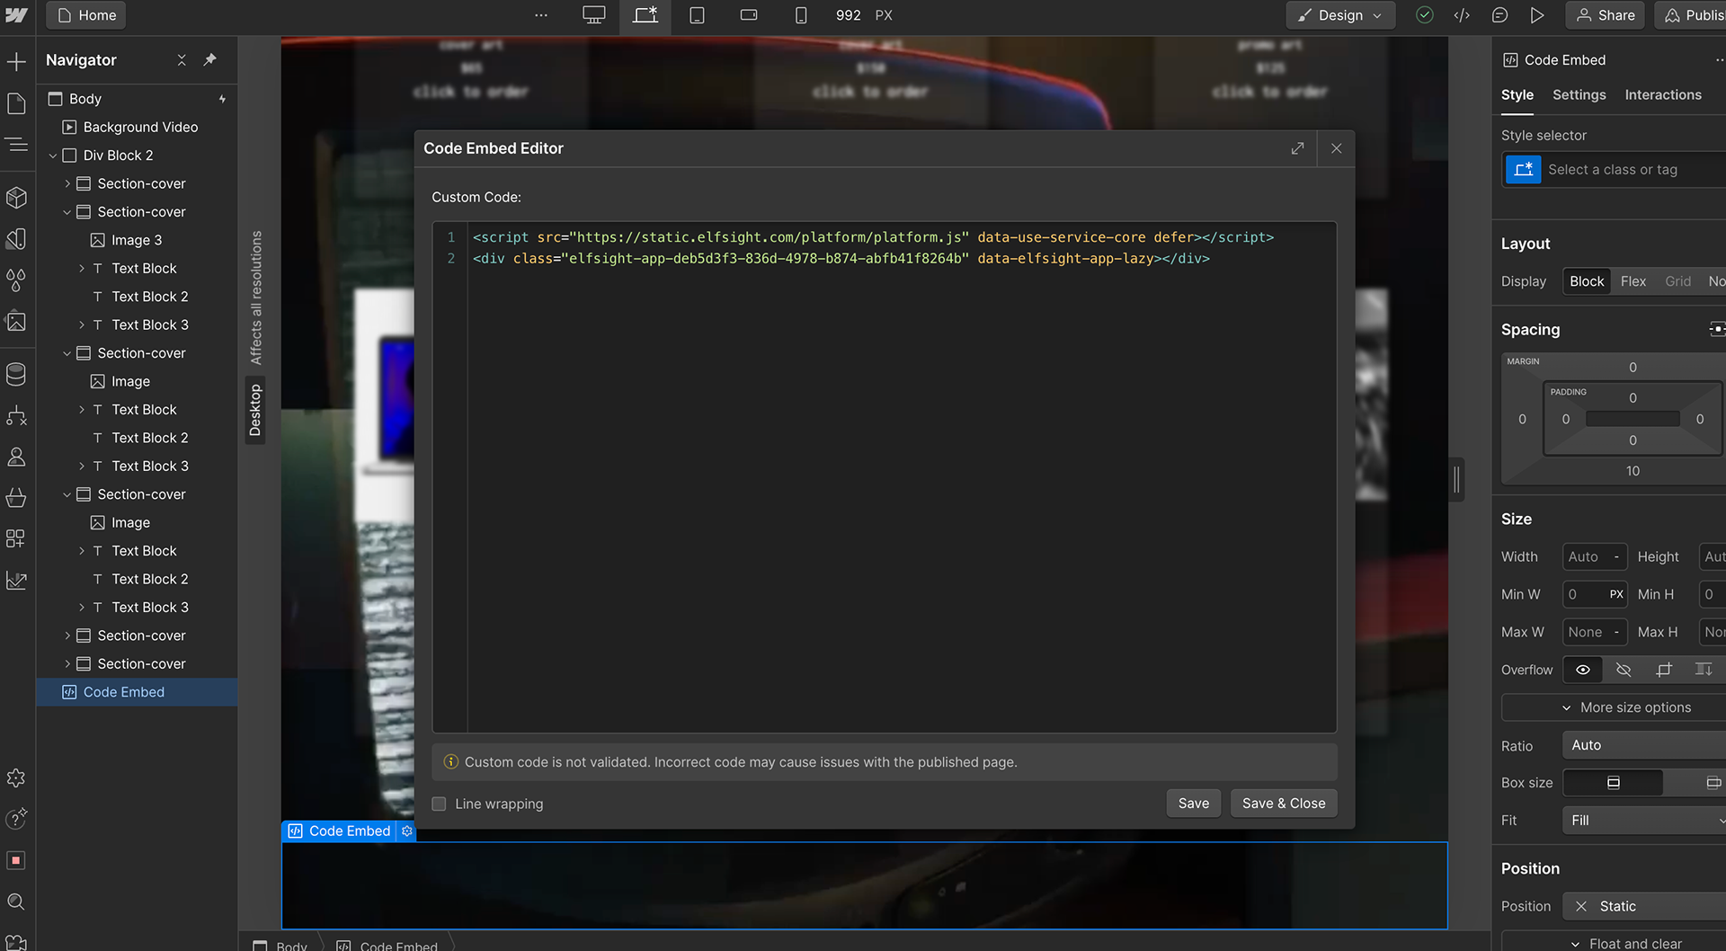This screenshot has width=1726, height=951.
Task: Select Code Embed in bottom breadcrumb
Action: 387,946
